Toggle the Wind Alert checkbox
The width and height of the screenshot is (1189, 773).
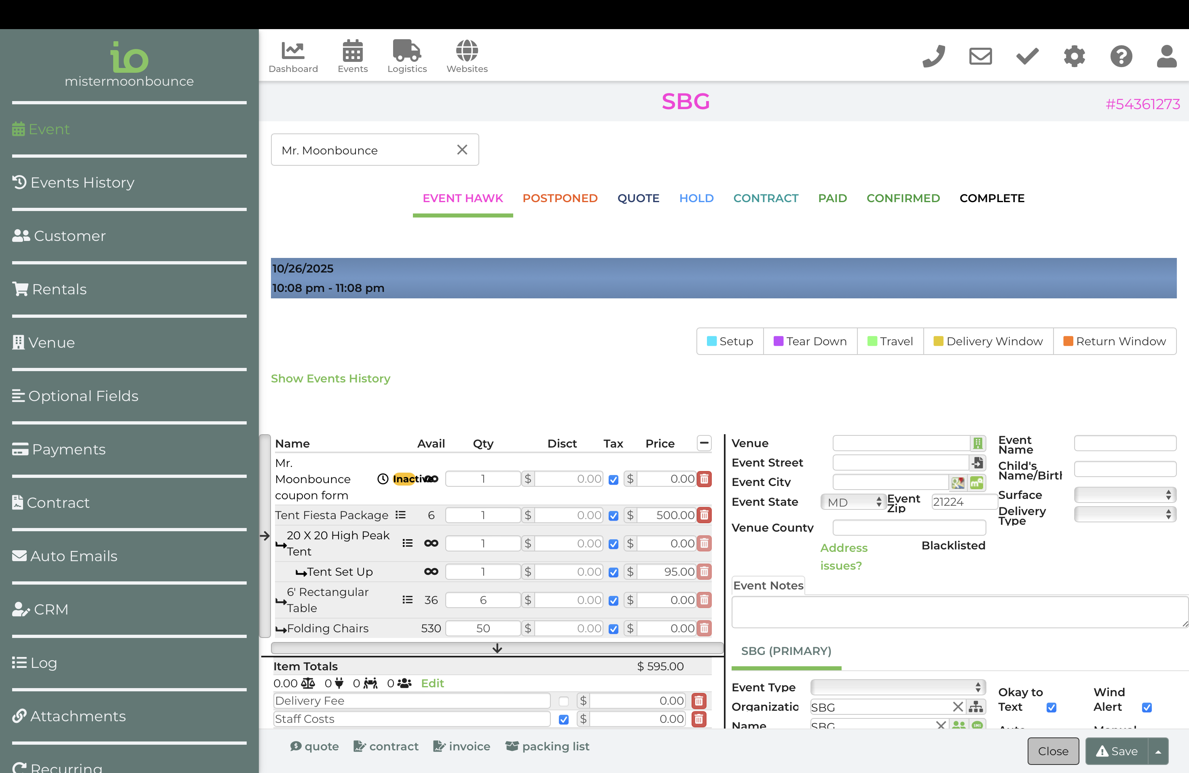coord(1147,707)
